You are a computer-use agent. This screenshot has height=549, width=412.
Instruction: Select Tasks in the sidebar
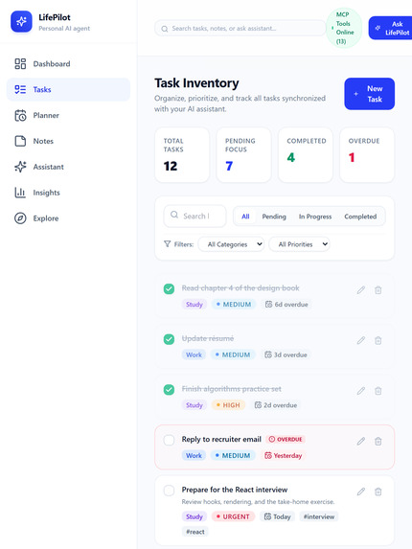[68, 90]
